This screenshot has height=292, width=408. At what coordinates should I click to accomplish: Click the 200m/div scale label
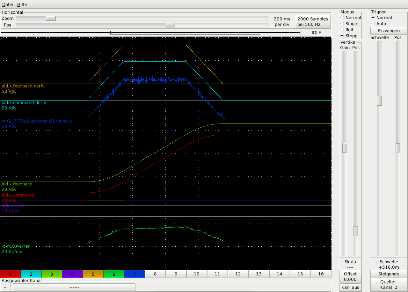tap(12, 251)
